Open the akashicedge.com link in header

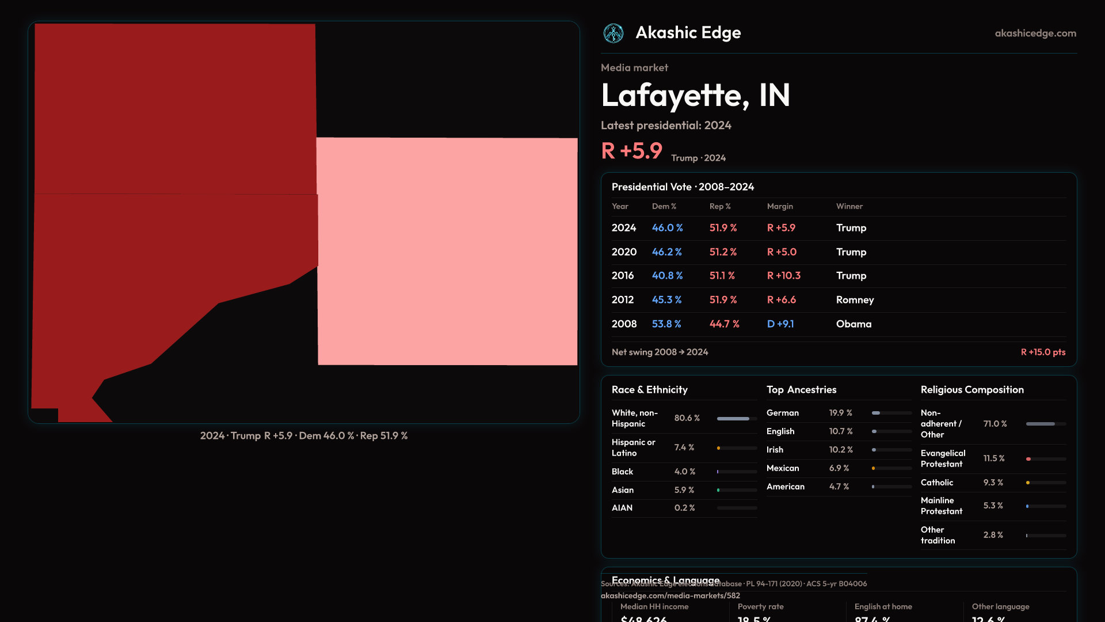pyautogui.click(x=1035, y=33)
